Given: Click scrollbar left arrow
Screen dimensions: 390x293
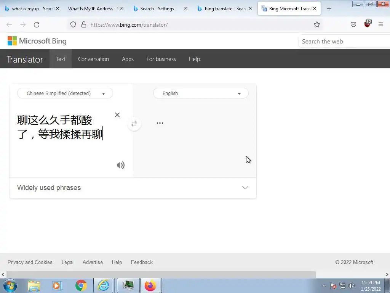Looking at the screenshot, I should tap(3, 274).
